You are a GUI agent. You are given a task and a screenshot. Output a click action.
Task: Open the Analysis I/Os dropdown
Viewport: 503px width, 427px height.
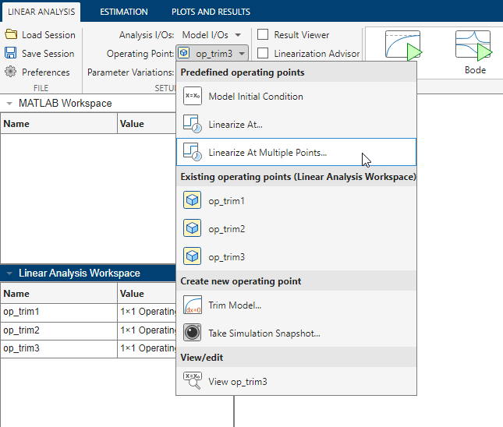[x=211, y=34]
